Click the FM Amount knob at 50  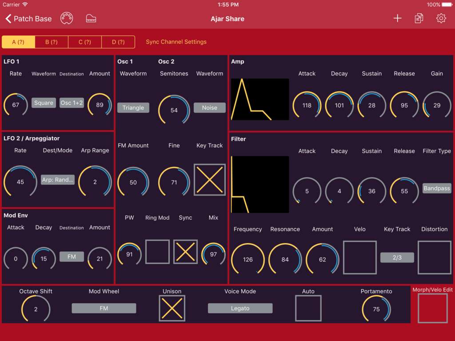pyautogui.click(x=133, y=182)
